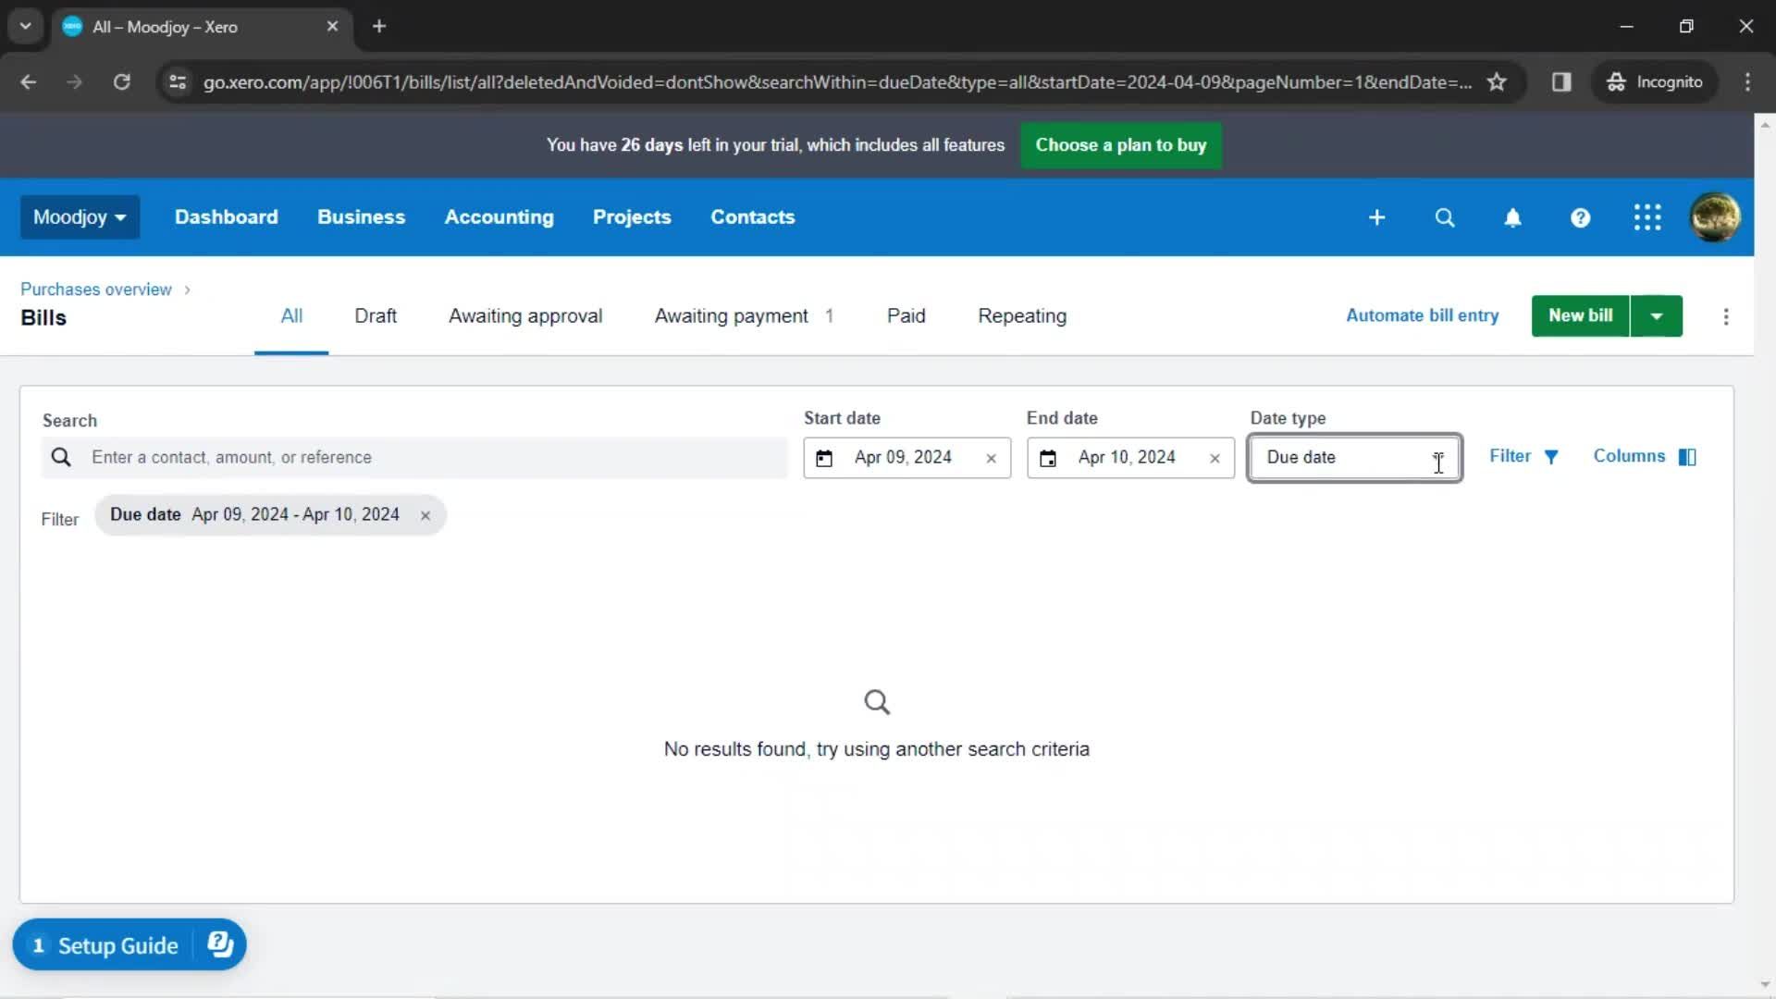Open the Start date calendar picker icon
This screenshot has height=999, width=1776.
[x=824, y=458]
